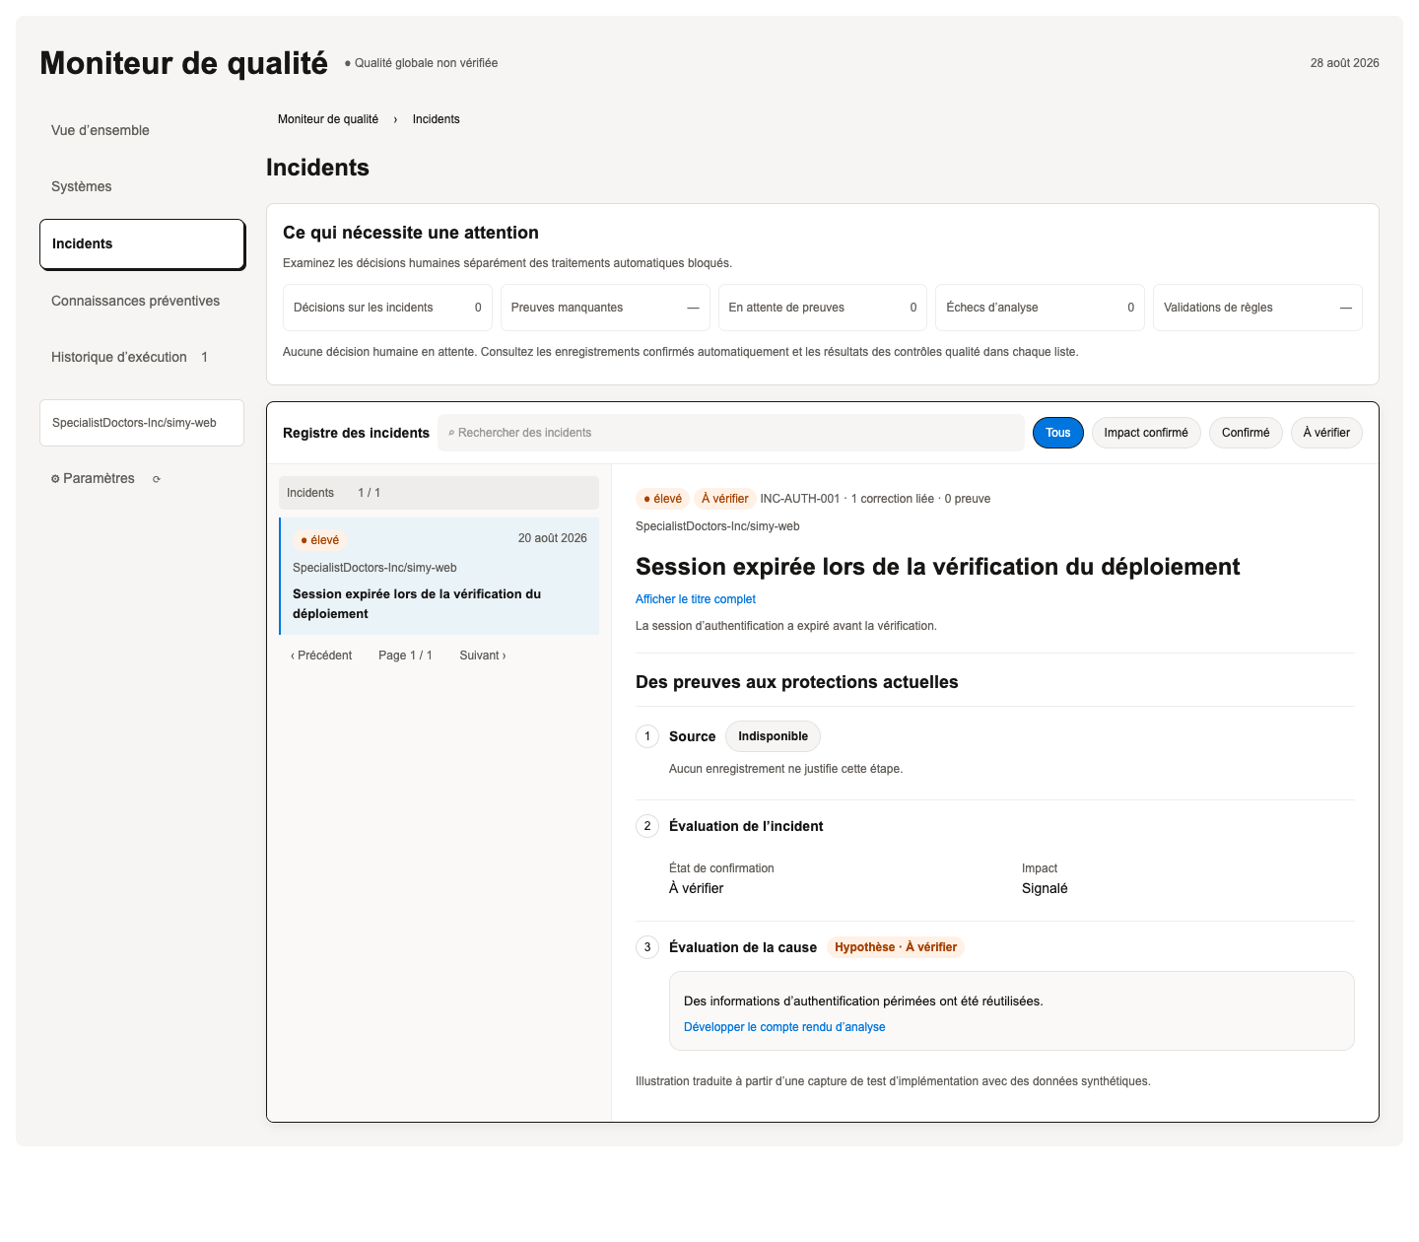Select the Tous filter
The image size is (1419, 1242).
tap(1058, 433)
